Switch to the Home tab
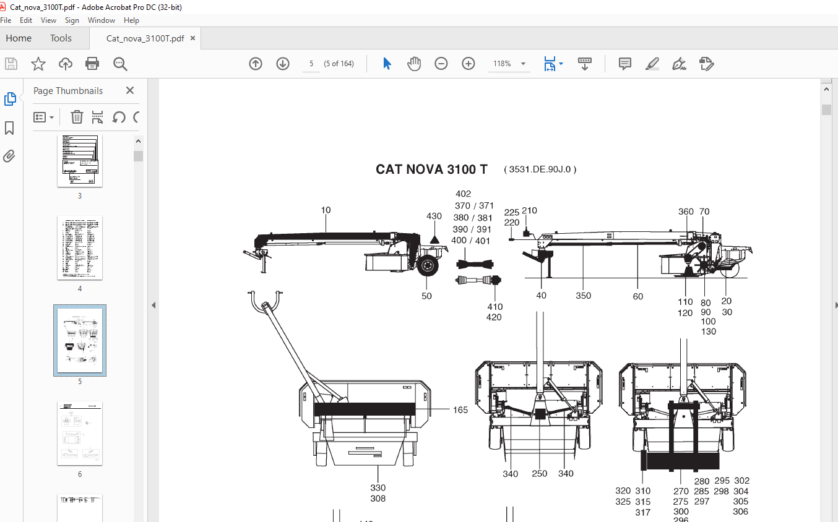The image size is (838, 522). pos(19,38)
